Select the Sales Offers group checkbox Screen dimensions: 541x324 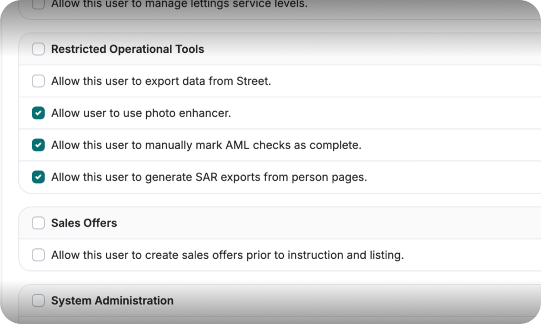(38, 223)
